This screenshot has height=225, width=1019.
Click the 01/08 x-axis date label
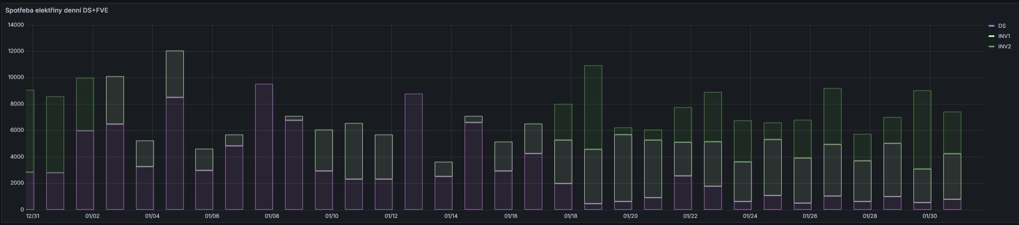tap(271, 216)
